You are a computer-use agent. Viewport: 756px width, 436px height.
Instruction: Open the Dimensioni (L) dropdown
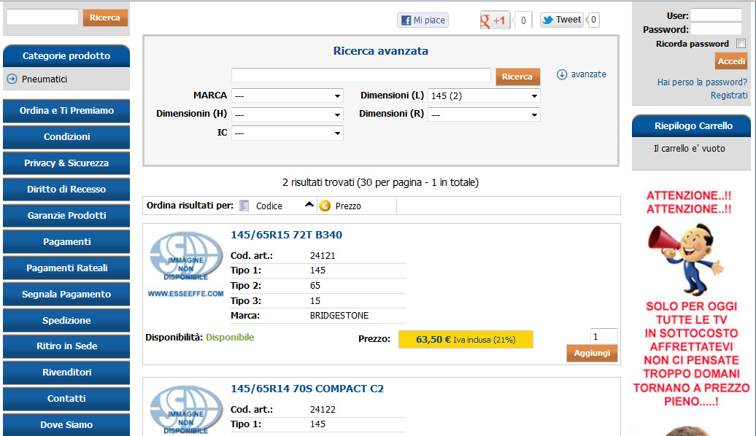[x=484, y=96]
